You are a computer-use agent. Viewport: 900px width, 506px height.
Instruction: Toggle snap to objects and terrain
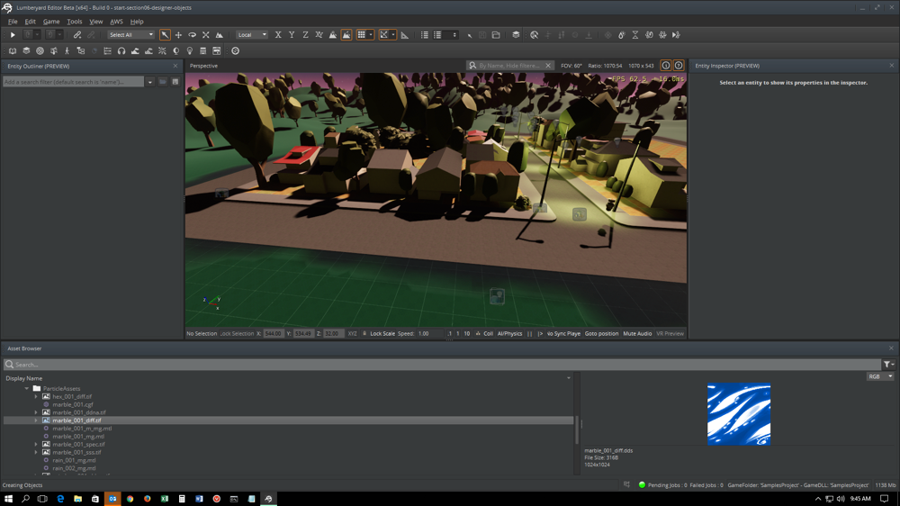click(x=346, y=35)
